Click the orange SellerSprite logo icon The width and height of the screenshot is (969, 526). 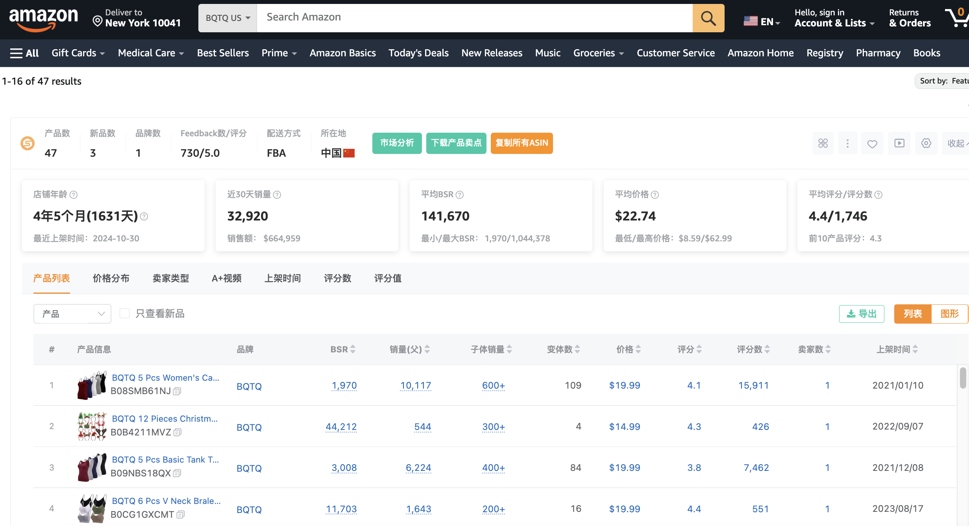pyautogui.click(x=28, y=143)
